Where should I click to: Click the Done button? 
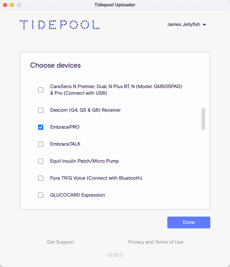click(189, 222)
